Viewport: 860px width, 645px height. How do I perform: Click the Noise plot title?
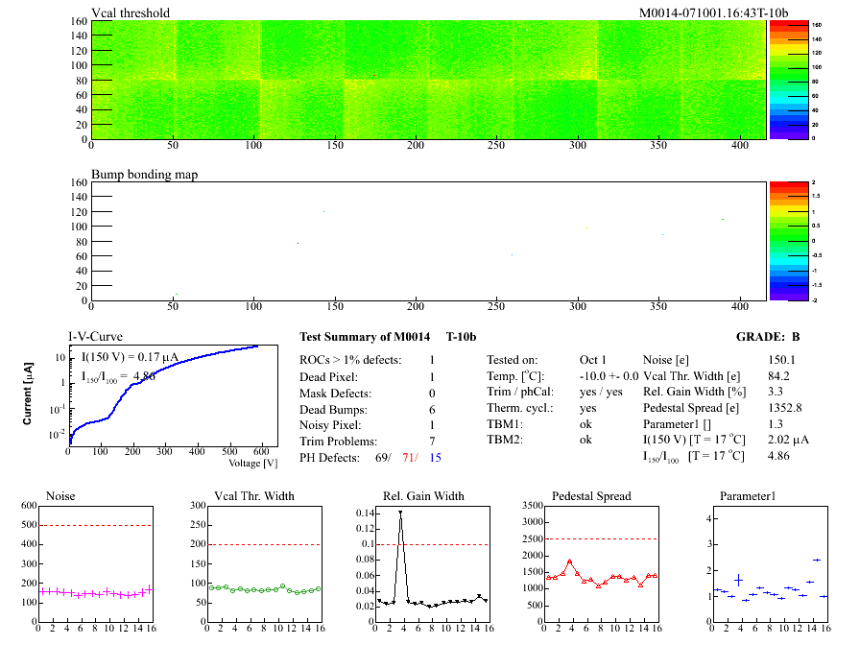(x=60, y=496)
